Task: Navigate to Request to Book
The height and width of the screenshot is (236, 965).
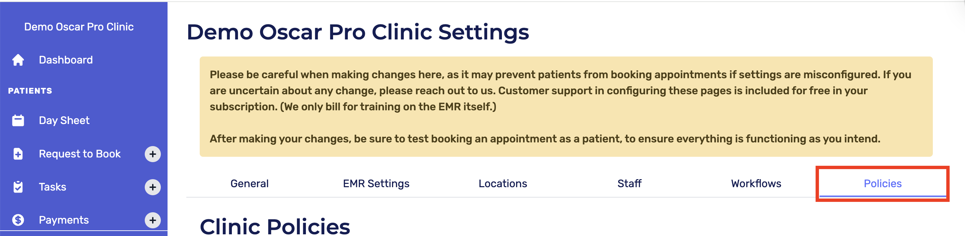Action: pyautogui.click(x=80, y=154)
